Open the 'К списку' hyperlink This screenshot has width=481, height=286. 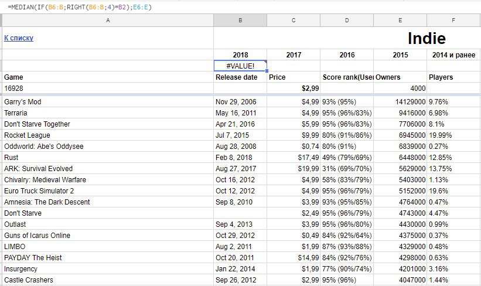click(19, 38)
